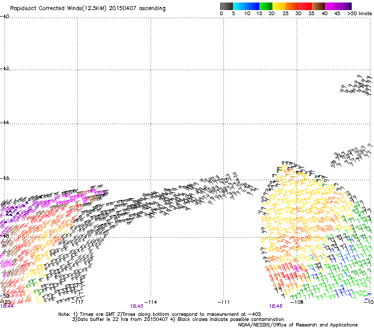Click the '>50 knots' legend label
Viewport: 374px width, 328px height.
pyautogui.click(x=359, y=14)
